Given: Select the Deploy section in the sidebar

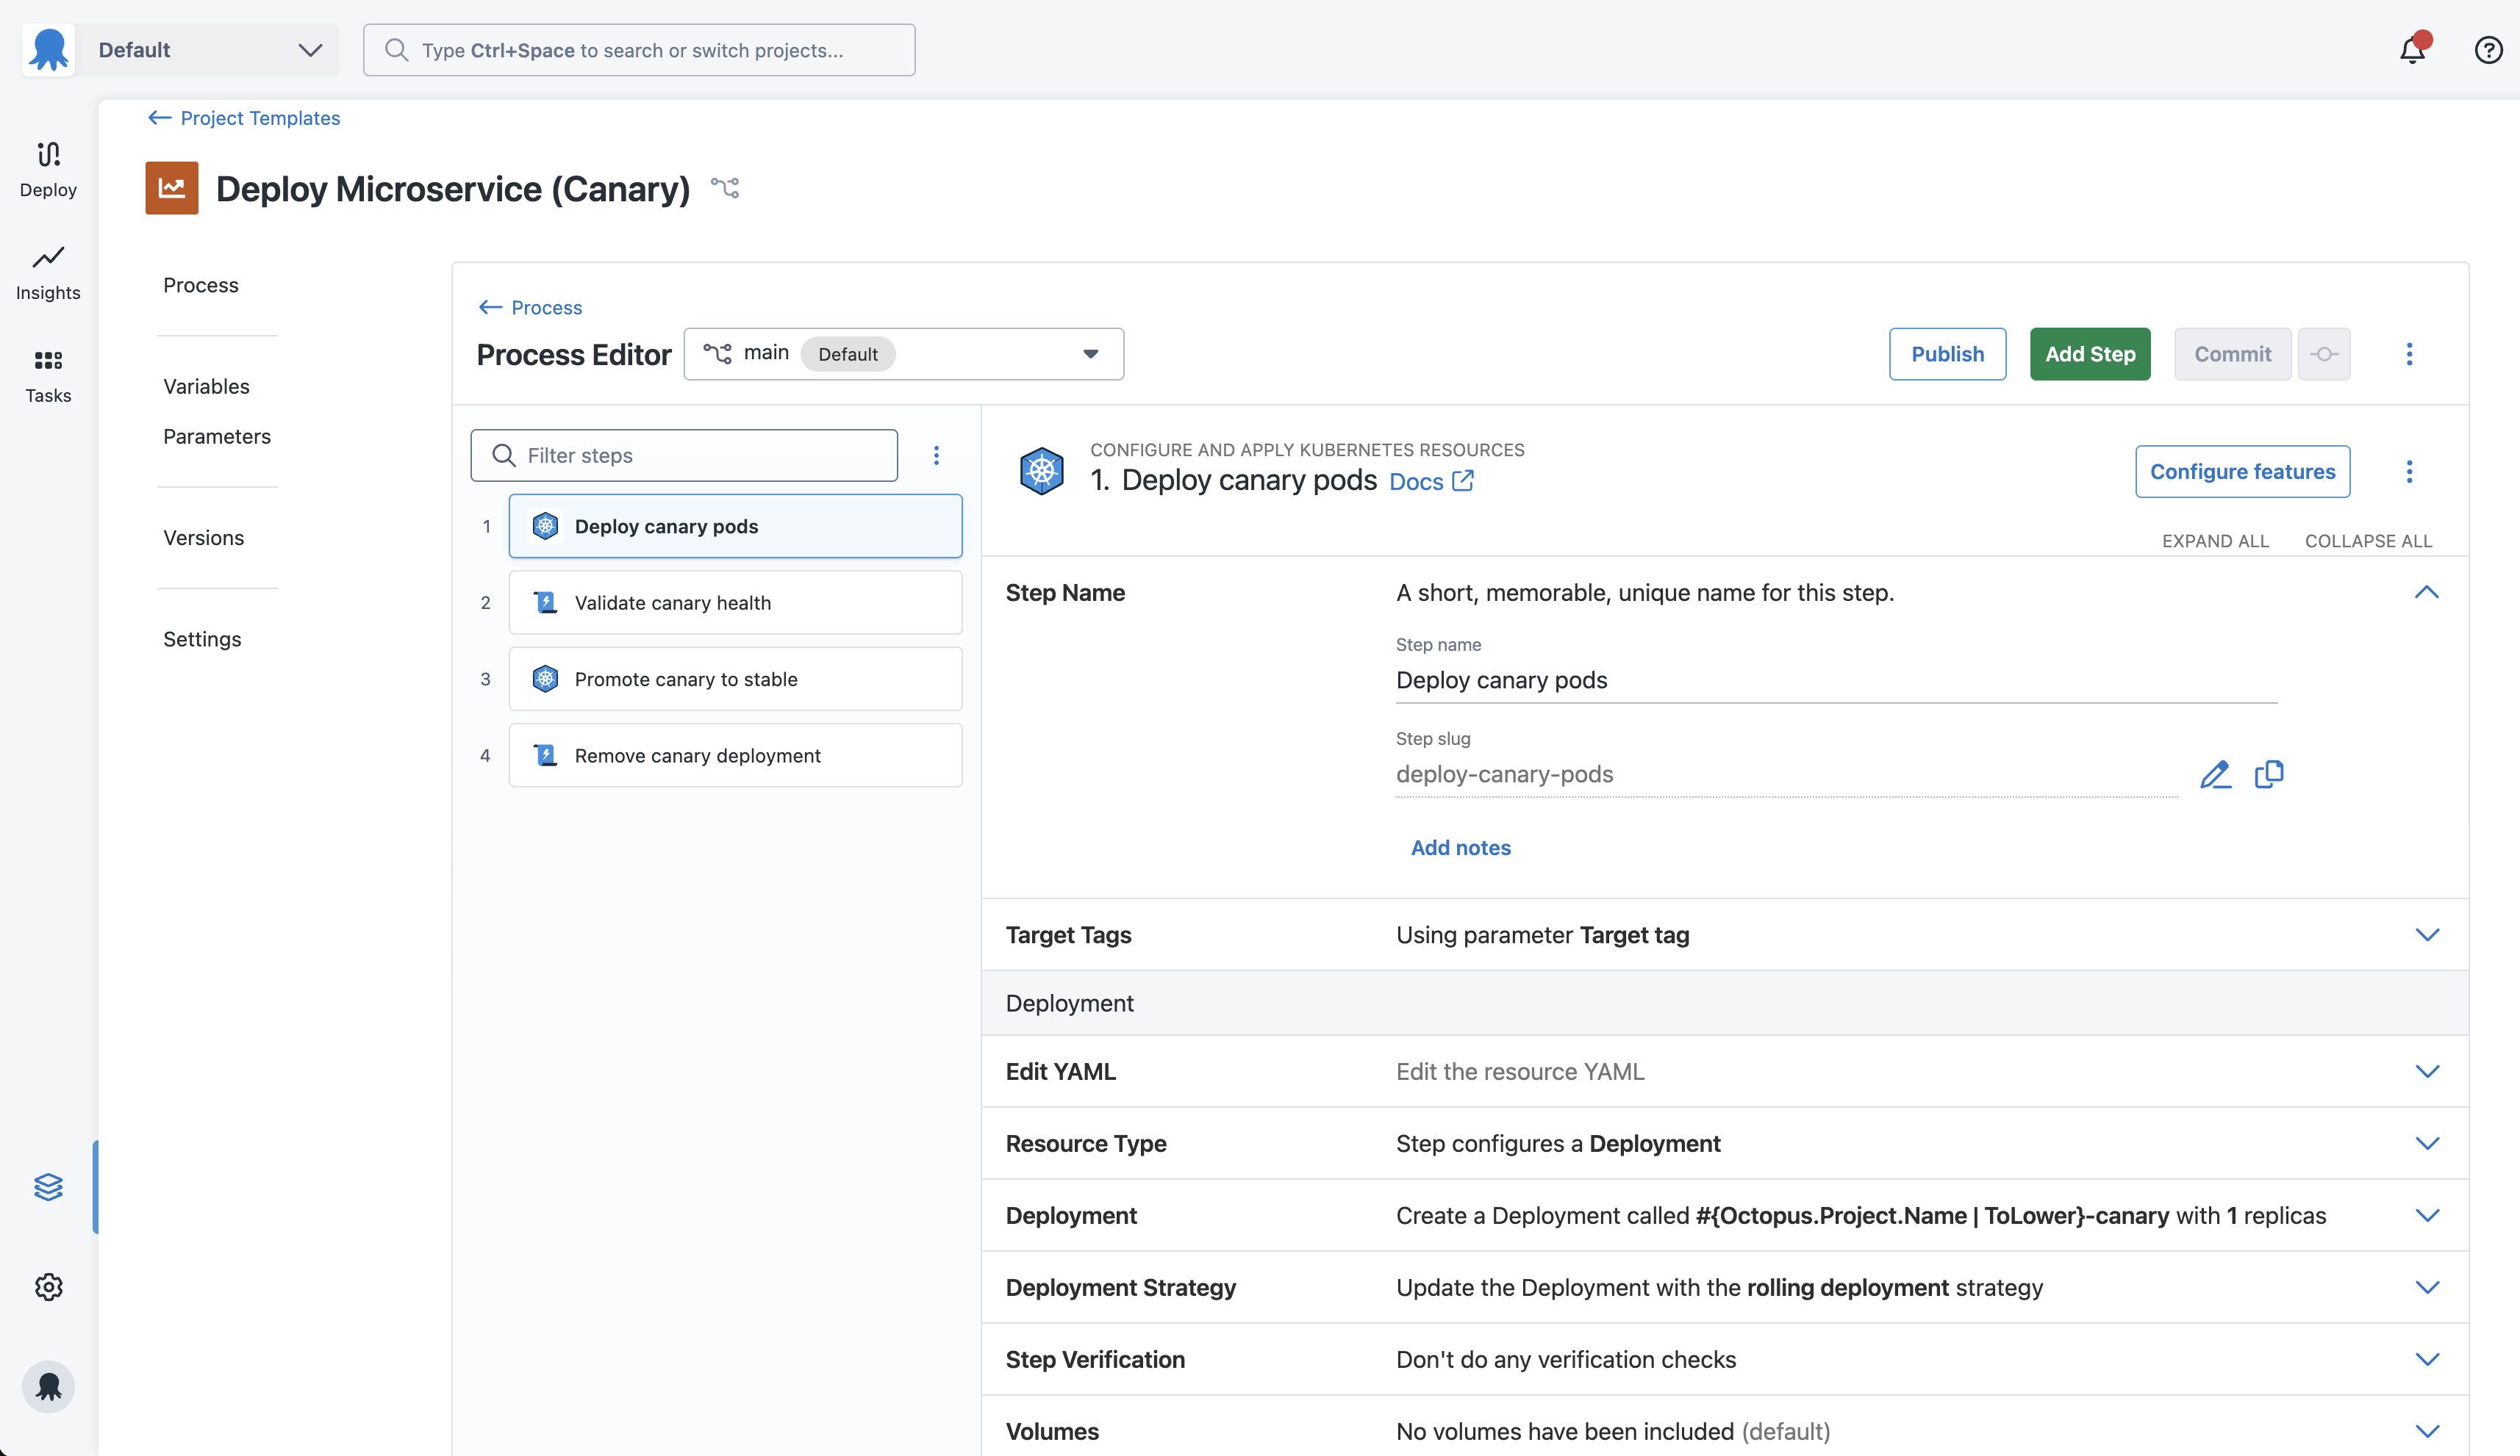Looking at the screenshot, I should click(47, 168).
